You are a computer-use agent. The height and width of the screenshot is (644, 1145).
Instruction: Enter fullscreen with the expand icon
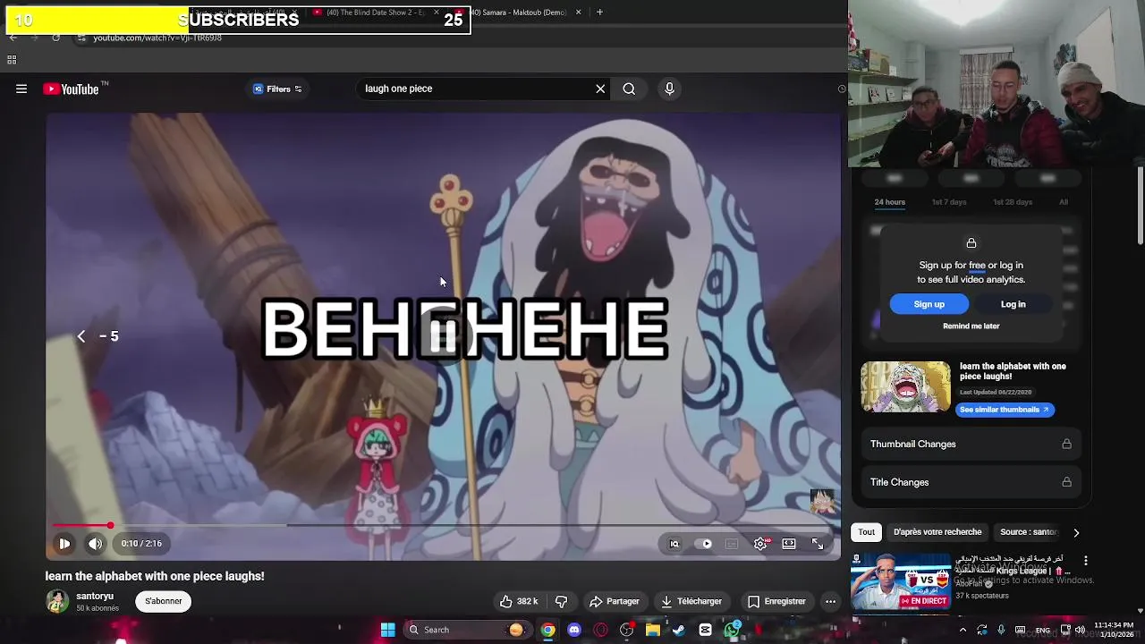pos(818,543)
